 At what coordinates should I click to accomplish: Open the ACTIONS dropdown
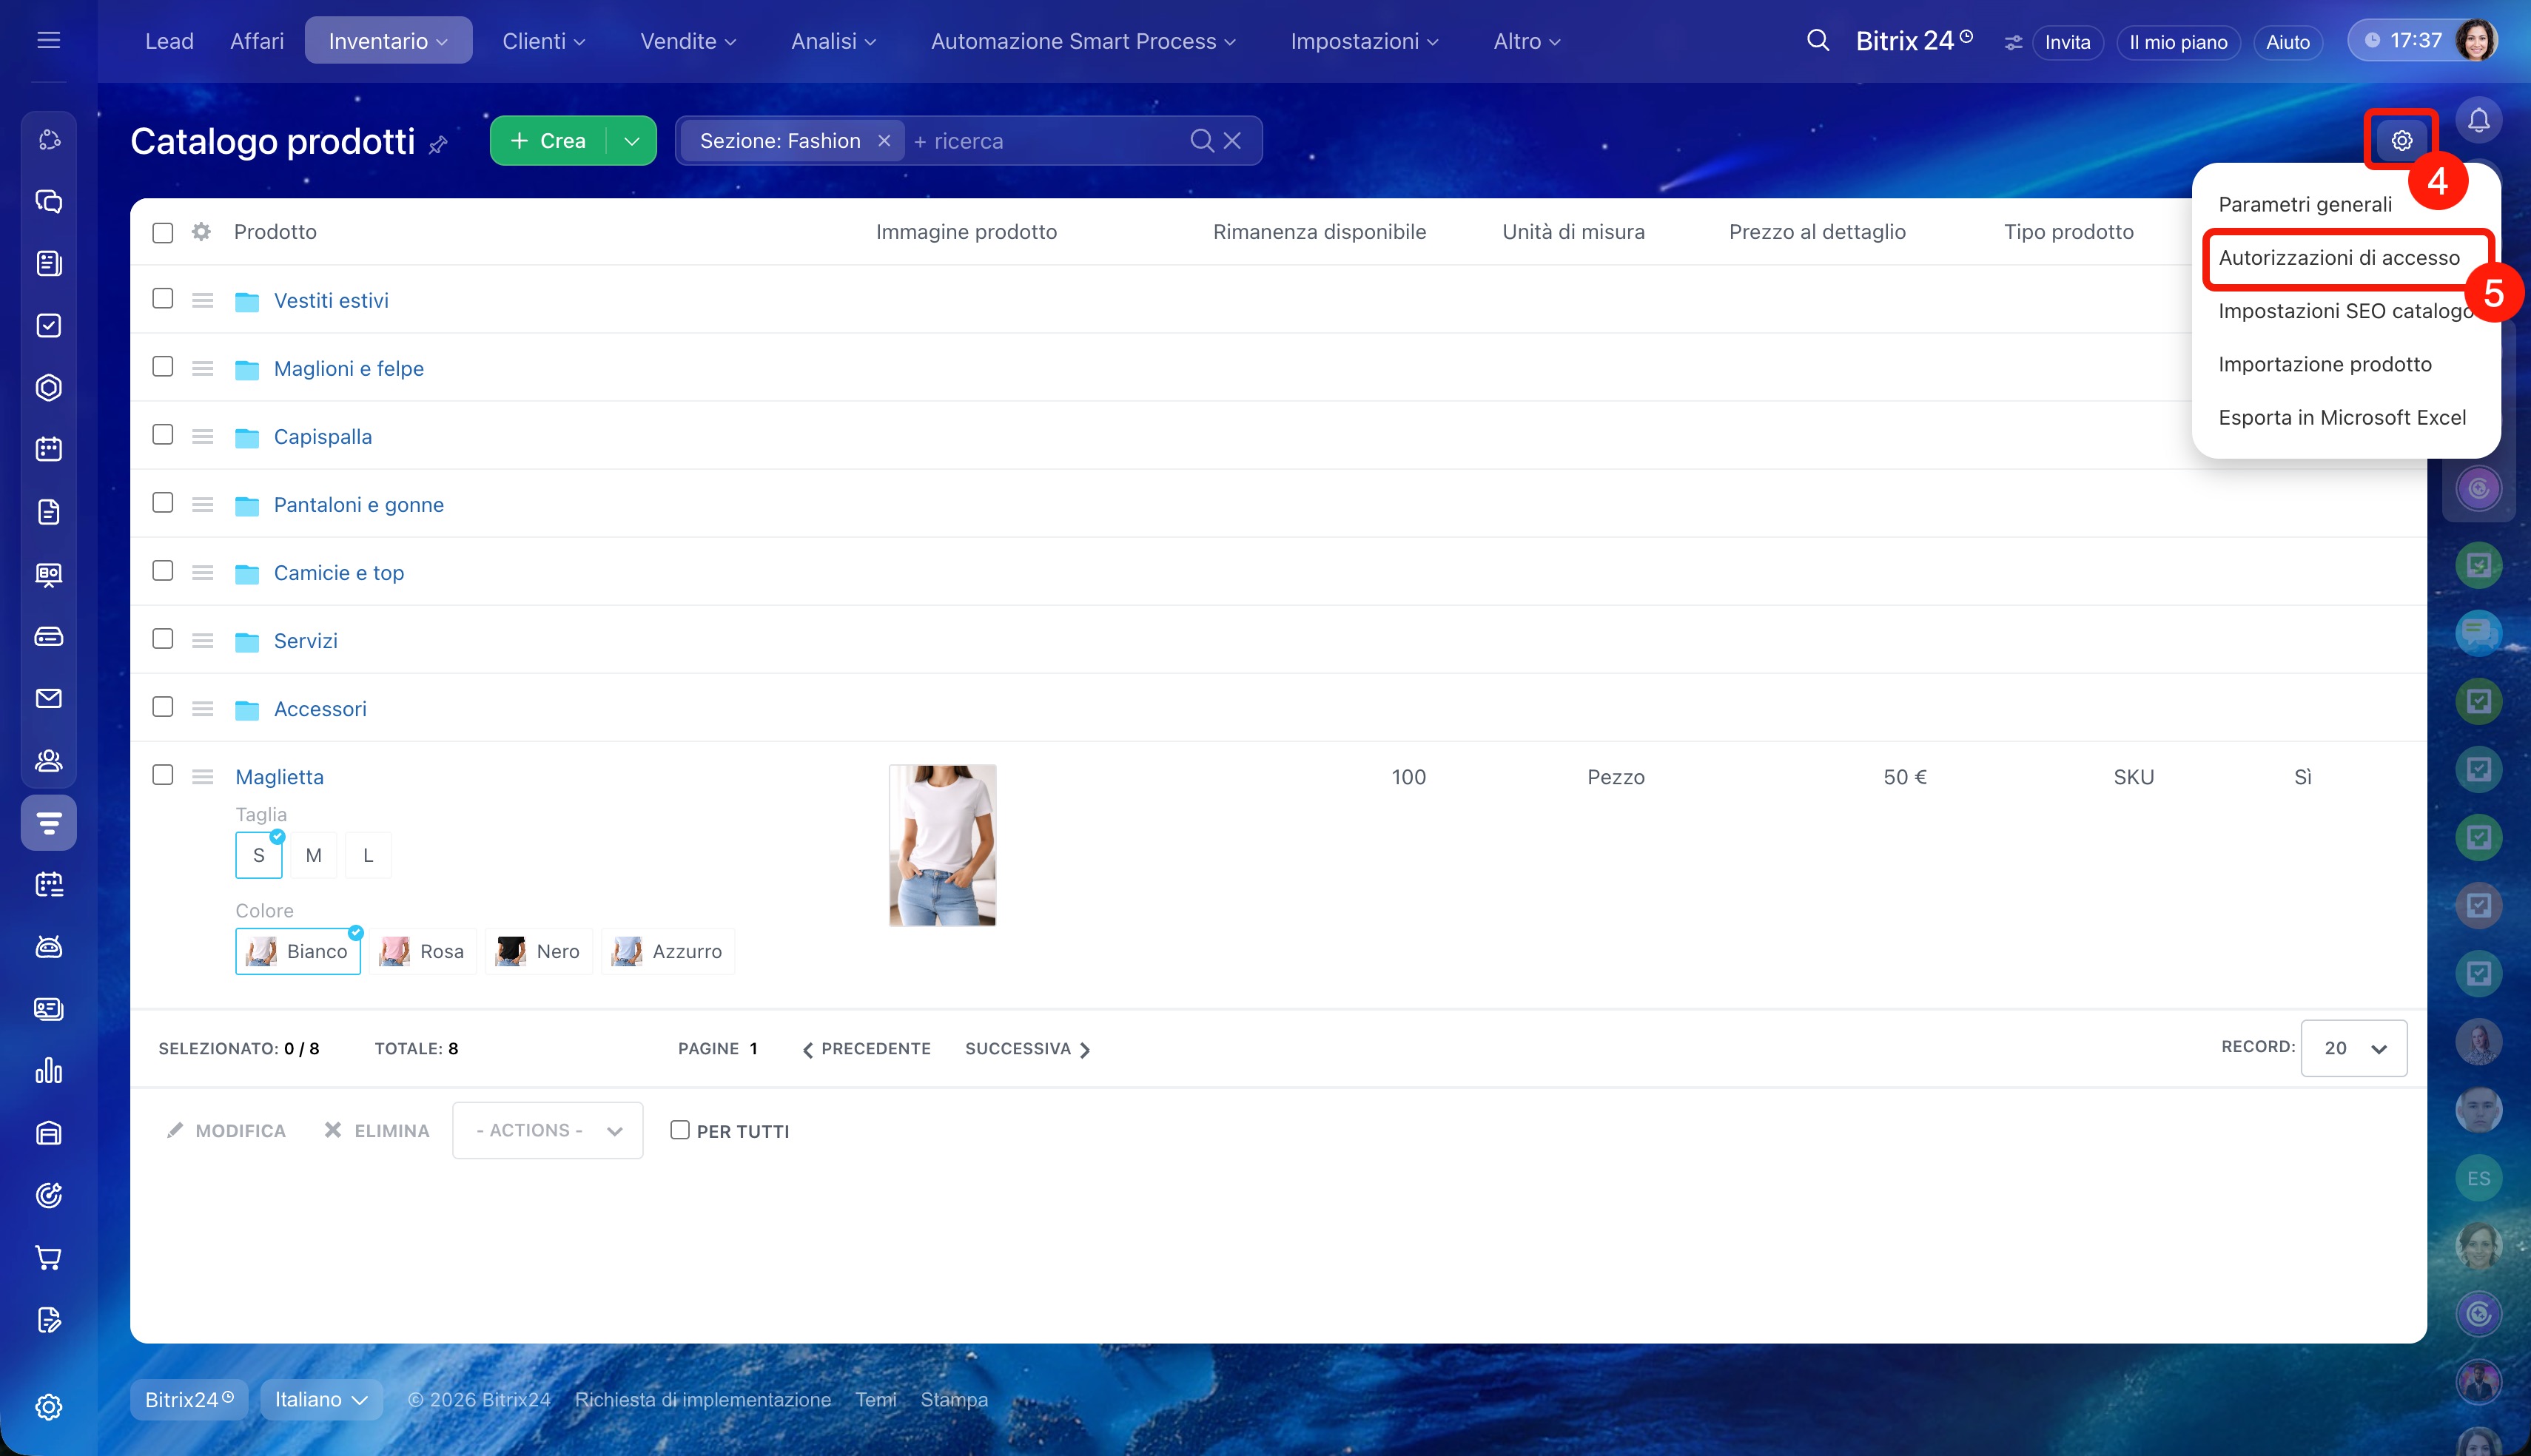coord(547,1130)
